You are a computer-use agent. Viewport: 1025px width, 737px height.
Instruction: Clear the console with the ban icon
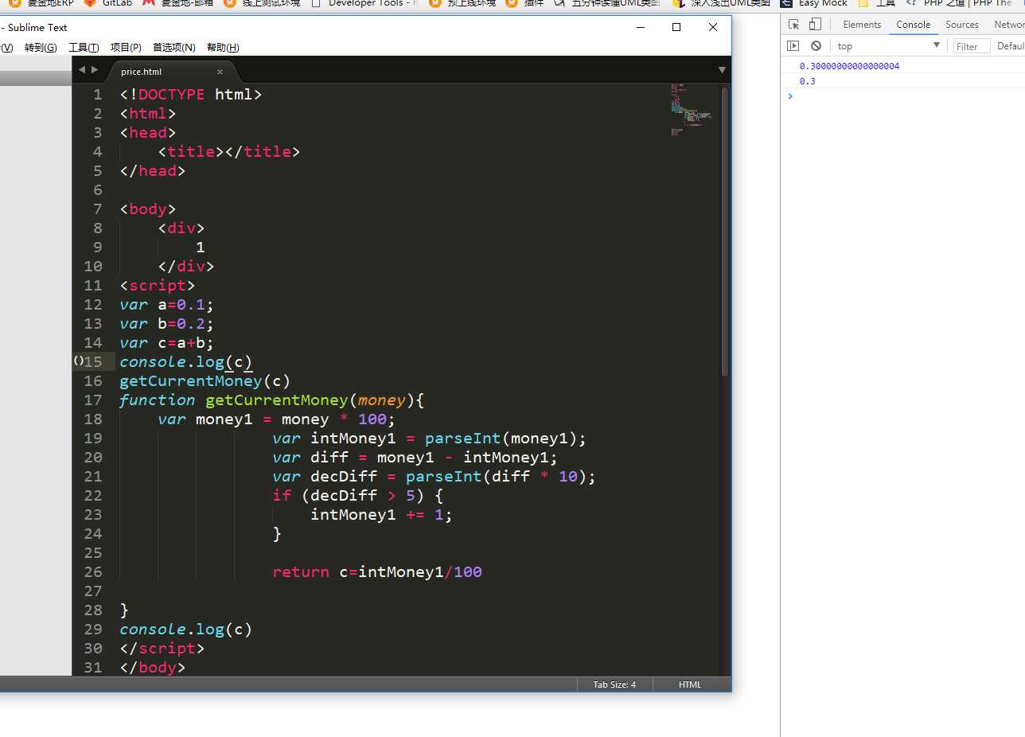click(x=816, y=46)
